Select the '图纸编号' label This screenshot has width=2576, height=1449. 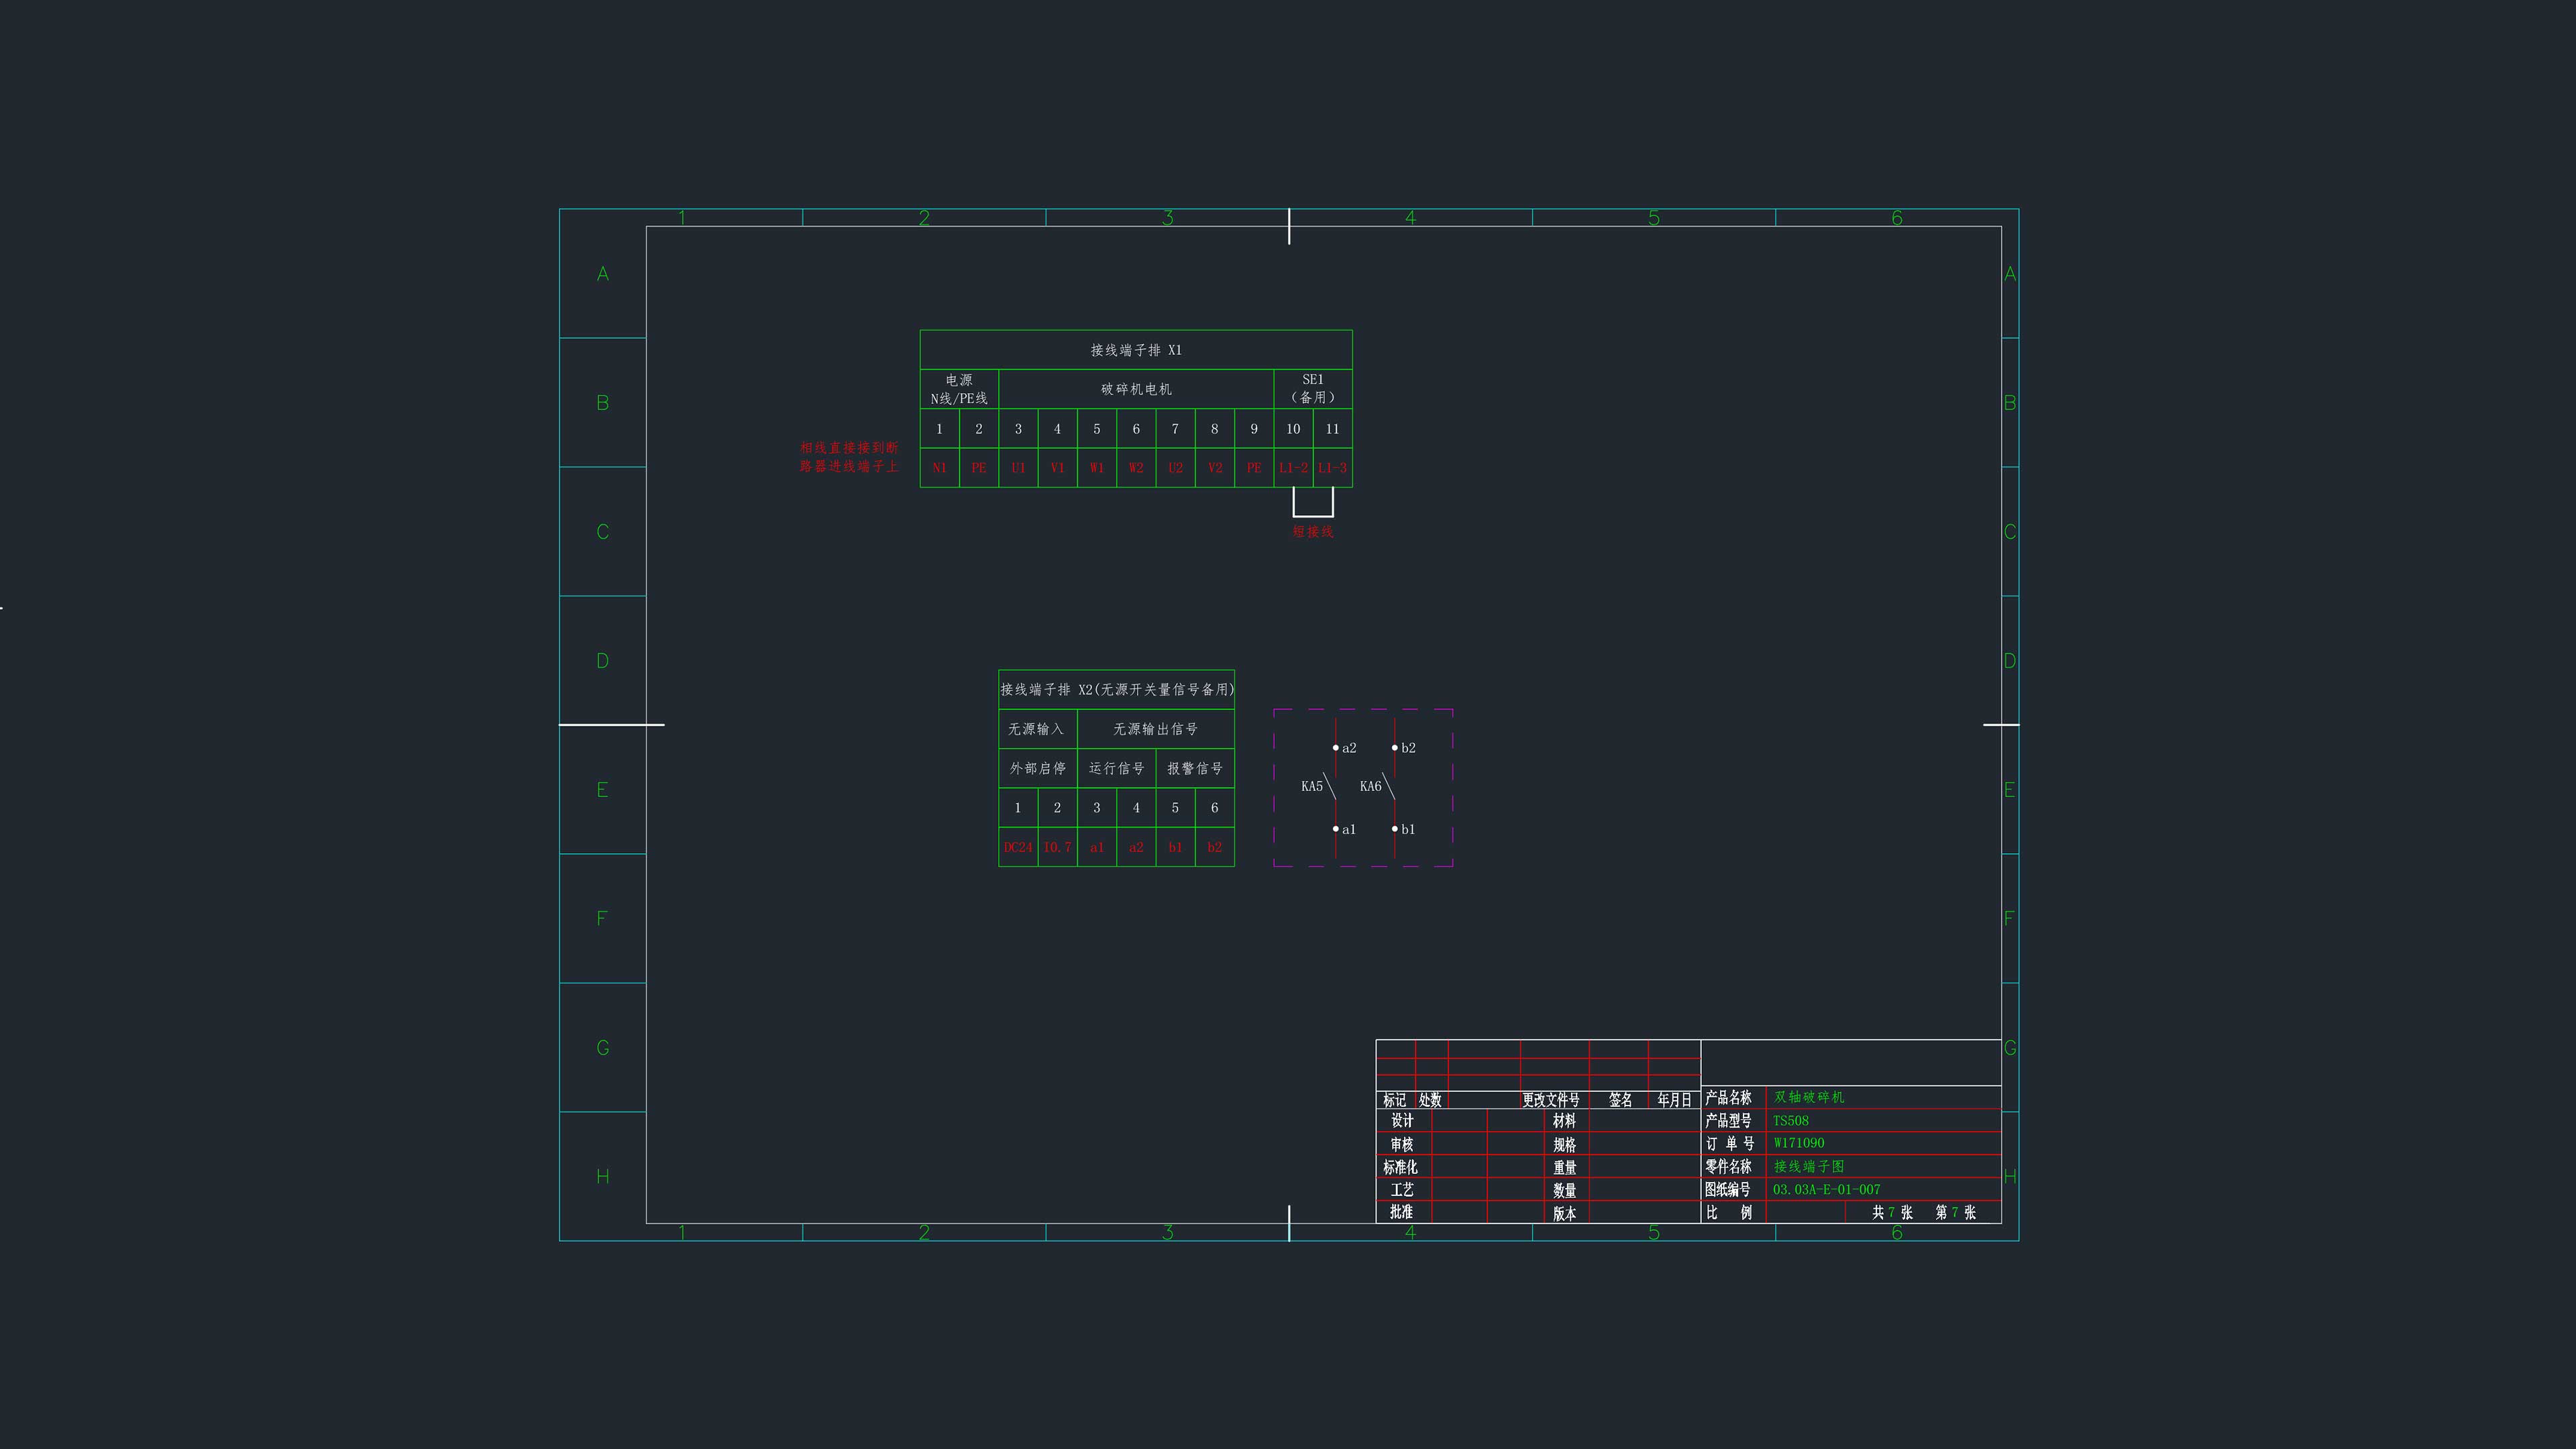click(x=1728, y=1190)
